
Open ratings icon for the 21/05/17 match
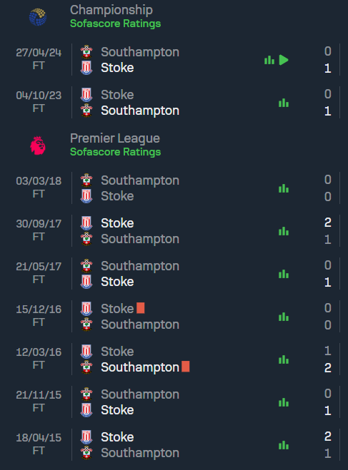click(284, 274)
